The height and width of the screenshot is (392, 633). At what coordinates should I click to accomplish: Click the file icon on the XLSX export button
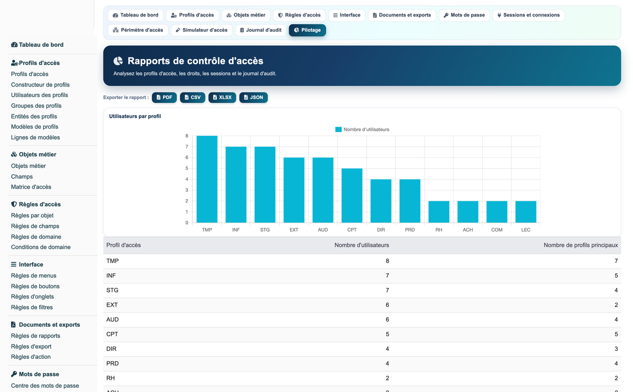coord(215,98)
